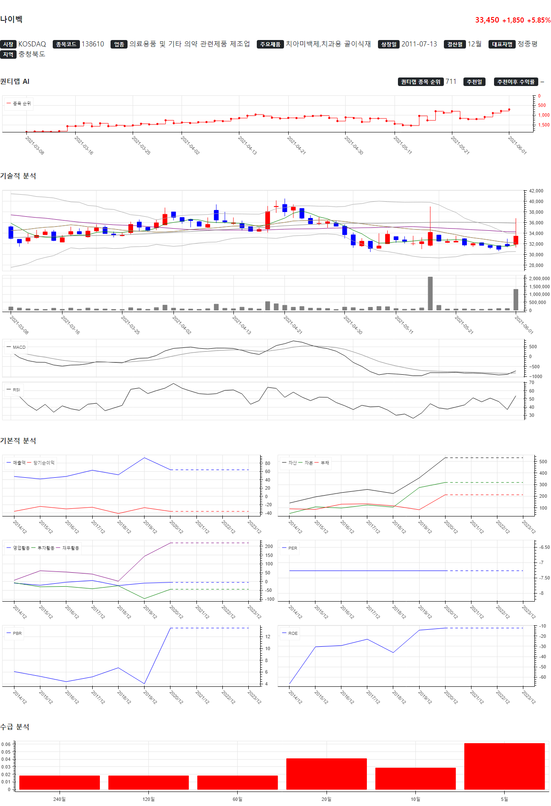The width and height of the screenshot is (551, 806).
Task: Click the 기술적 분석 section heading
Action: coord(18,176)
